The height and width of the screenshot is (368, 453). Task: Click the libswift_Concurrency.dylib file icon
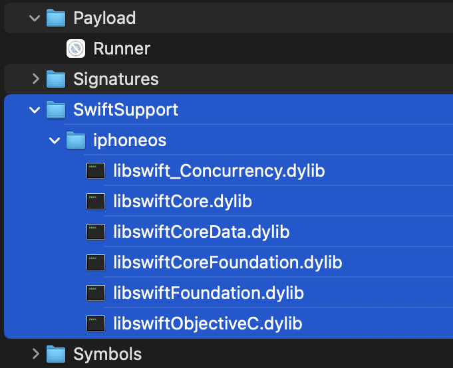tap(96, 171)
